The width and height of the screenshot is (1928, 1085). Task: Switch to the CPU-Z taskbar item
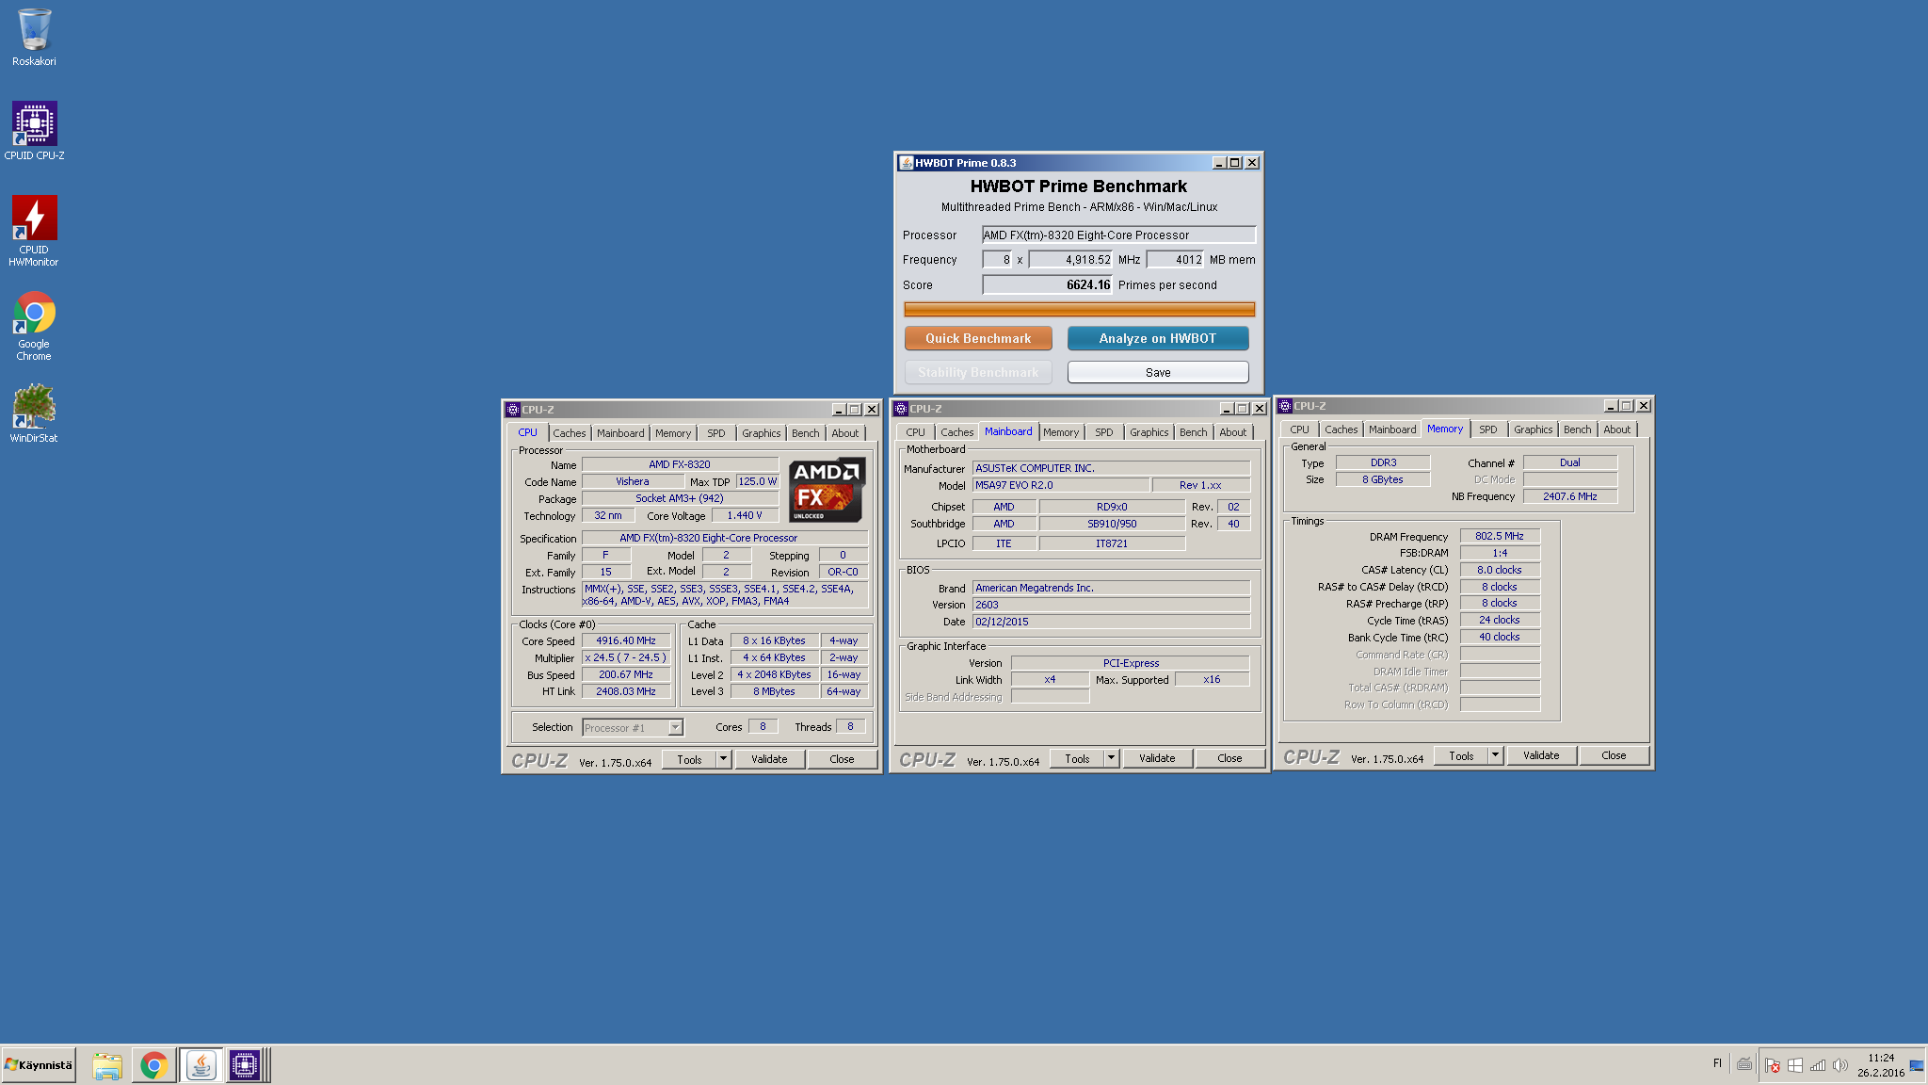[245, 1065]
